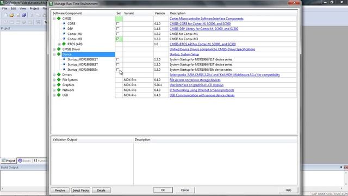The width and height of the screenshot is (348, 196).
Task: Click Save icon in main toolbar
Action: pyautogui.click(x=18, y=15)
